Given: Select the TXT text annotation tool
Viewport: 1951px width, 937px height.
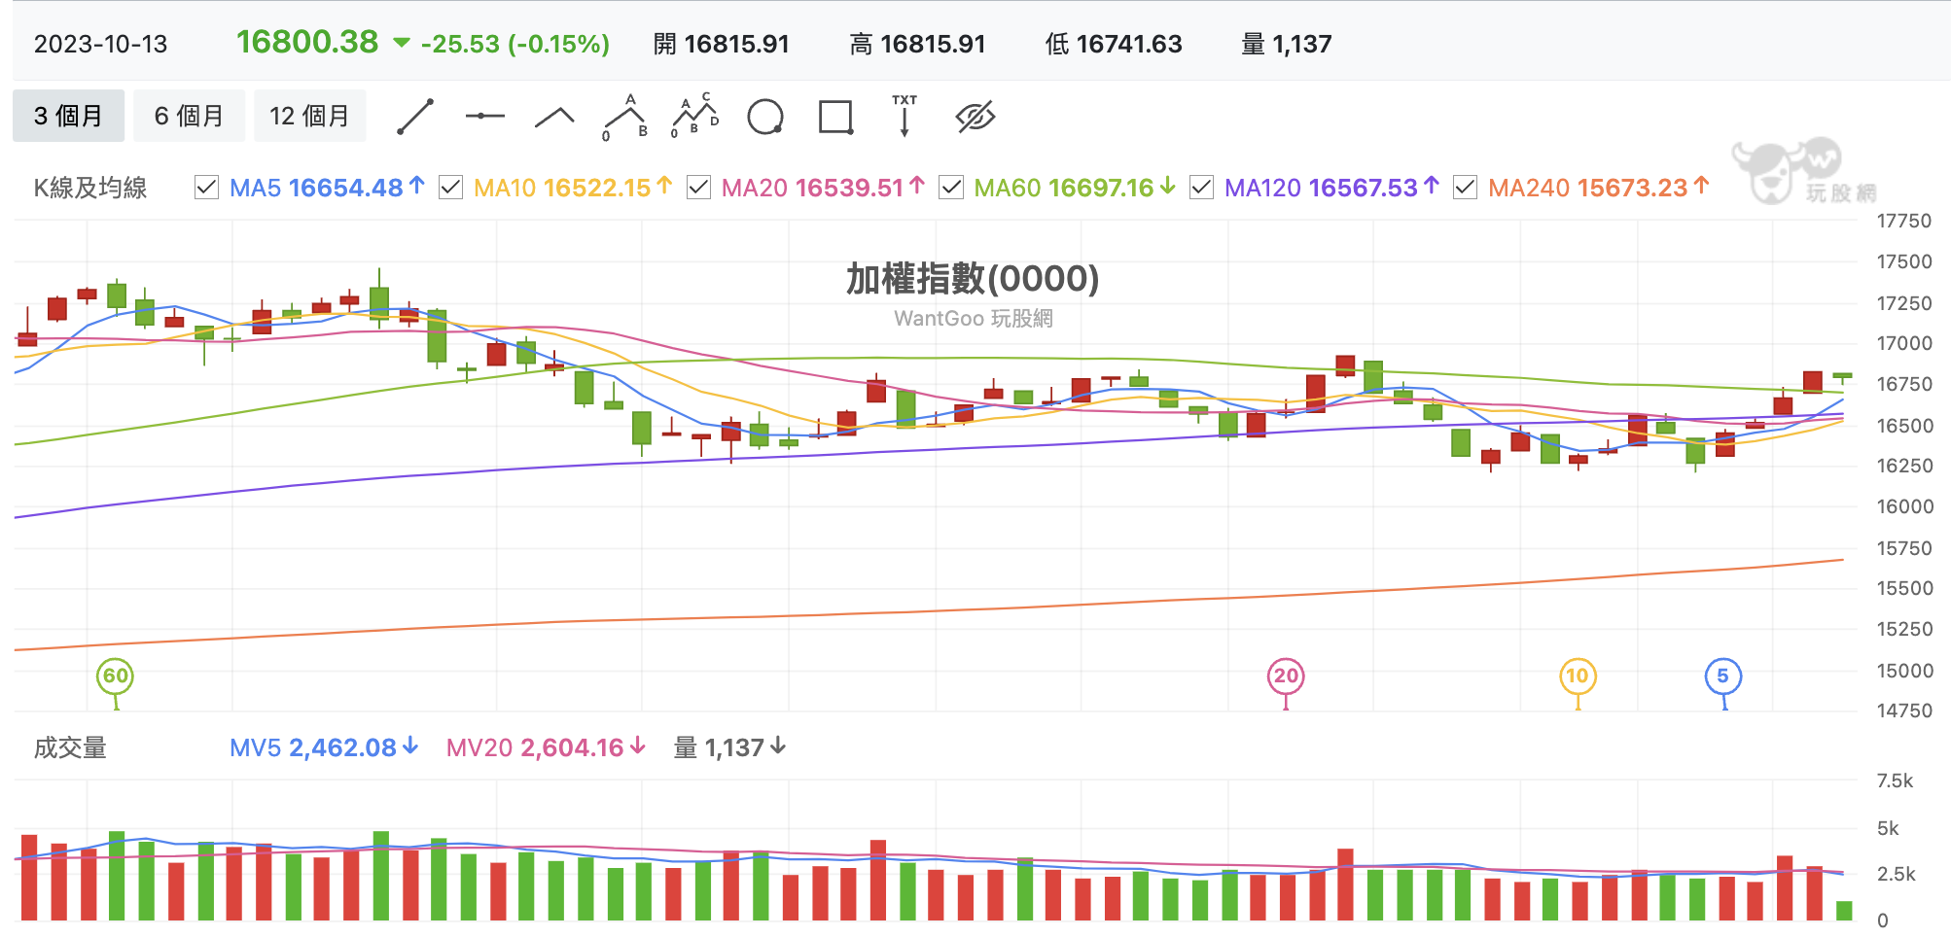Looking at the screenshot, I should [x=905, y=116].
